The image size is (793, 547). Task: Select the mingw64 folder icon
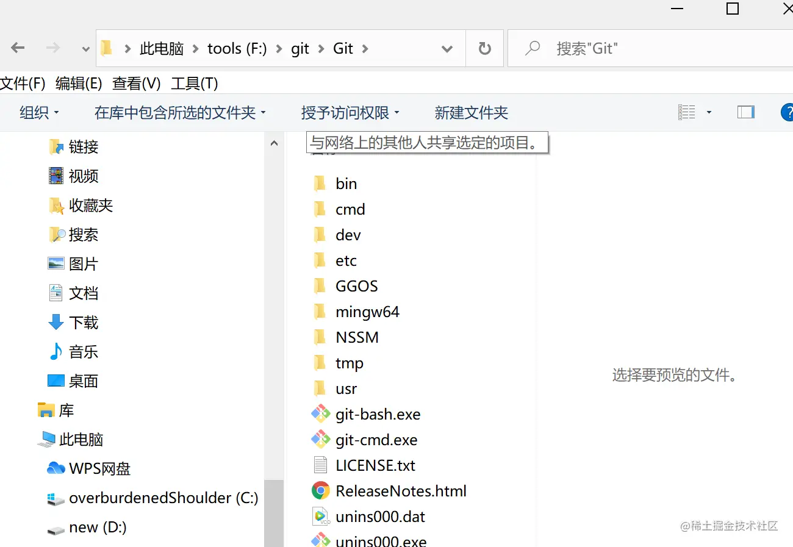tap(320, 312)
